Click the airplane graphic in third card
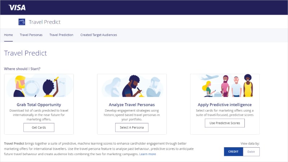288x162 pixels. [211, 77]
